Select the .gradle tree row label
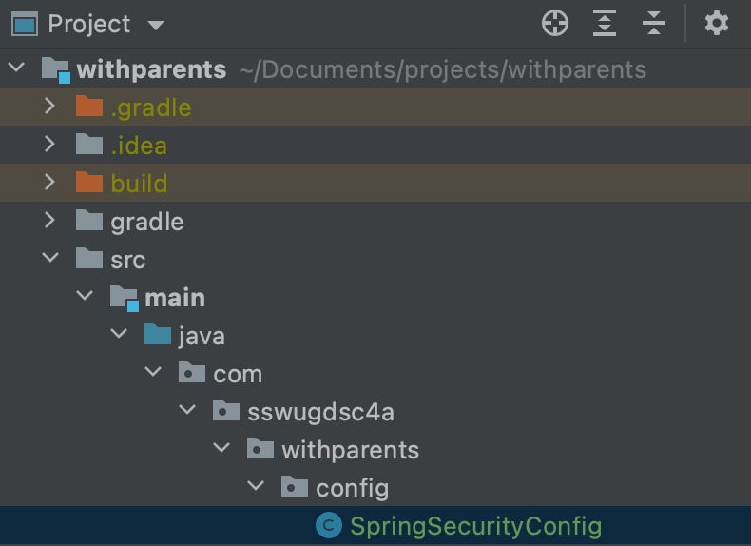This screenshot has width=751, height=546. (x=151, y=107)
